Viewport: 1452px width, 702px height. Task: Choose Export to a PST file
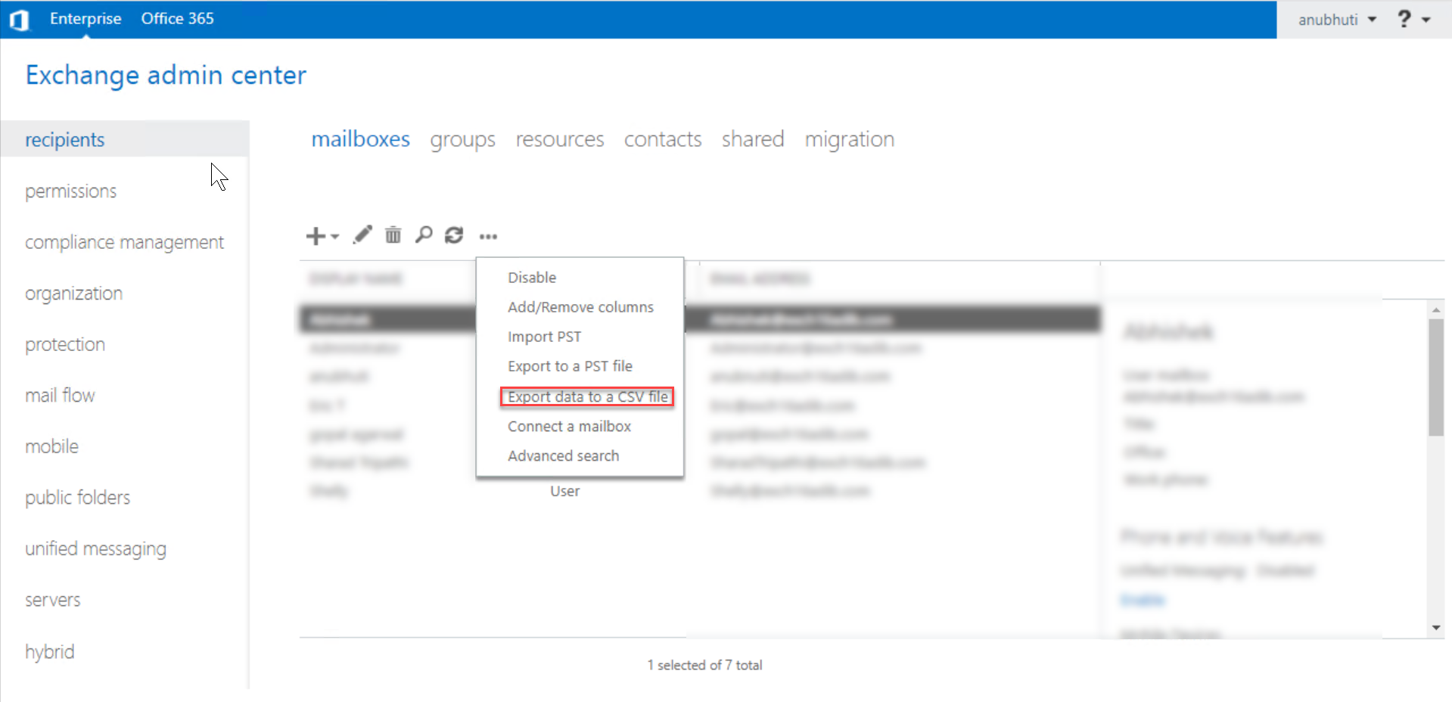[570, 366]
